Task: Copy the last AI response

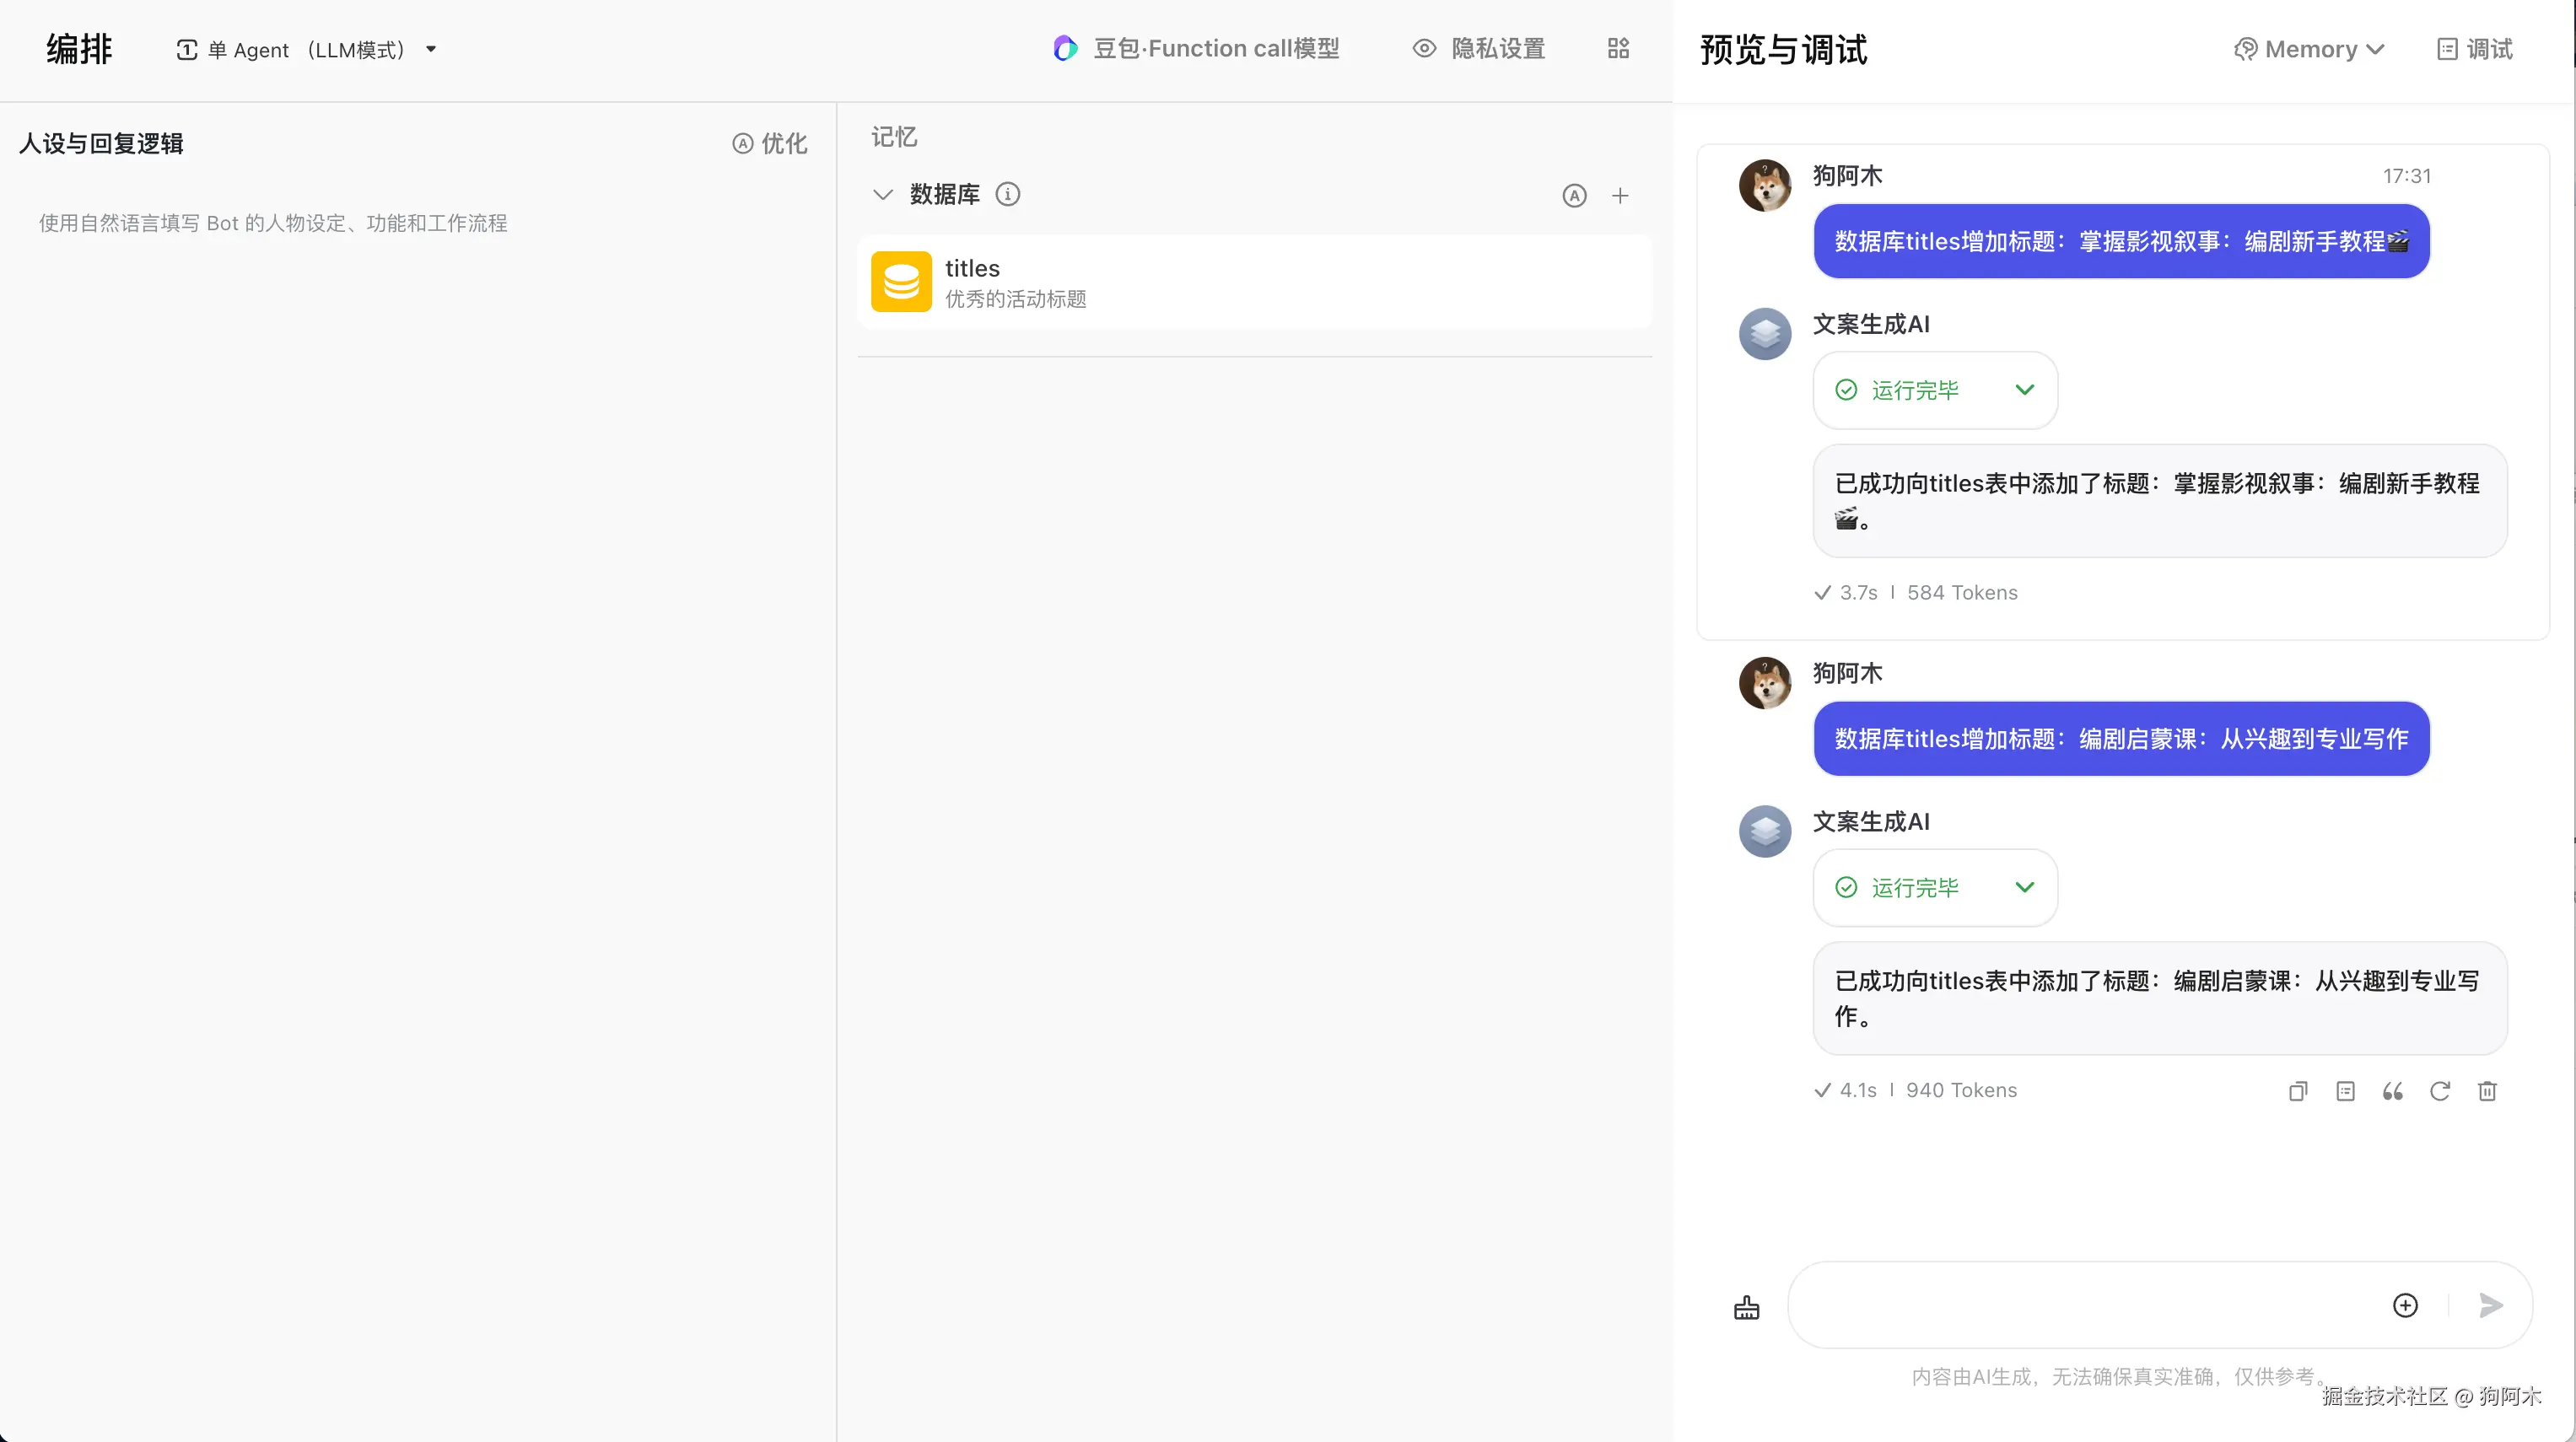Action: tap(2298, 1091)
